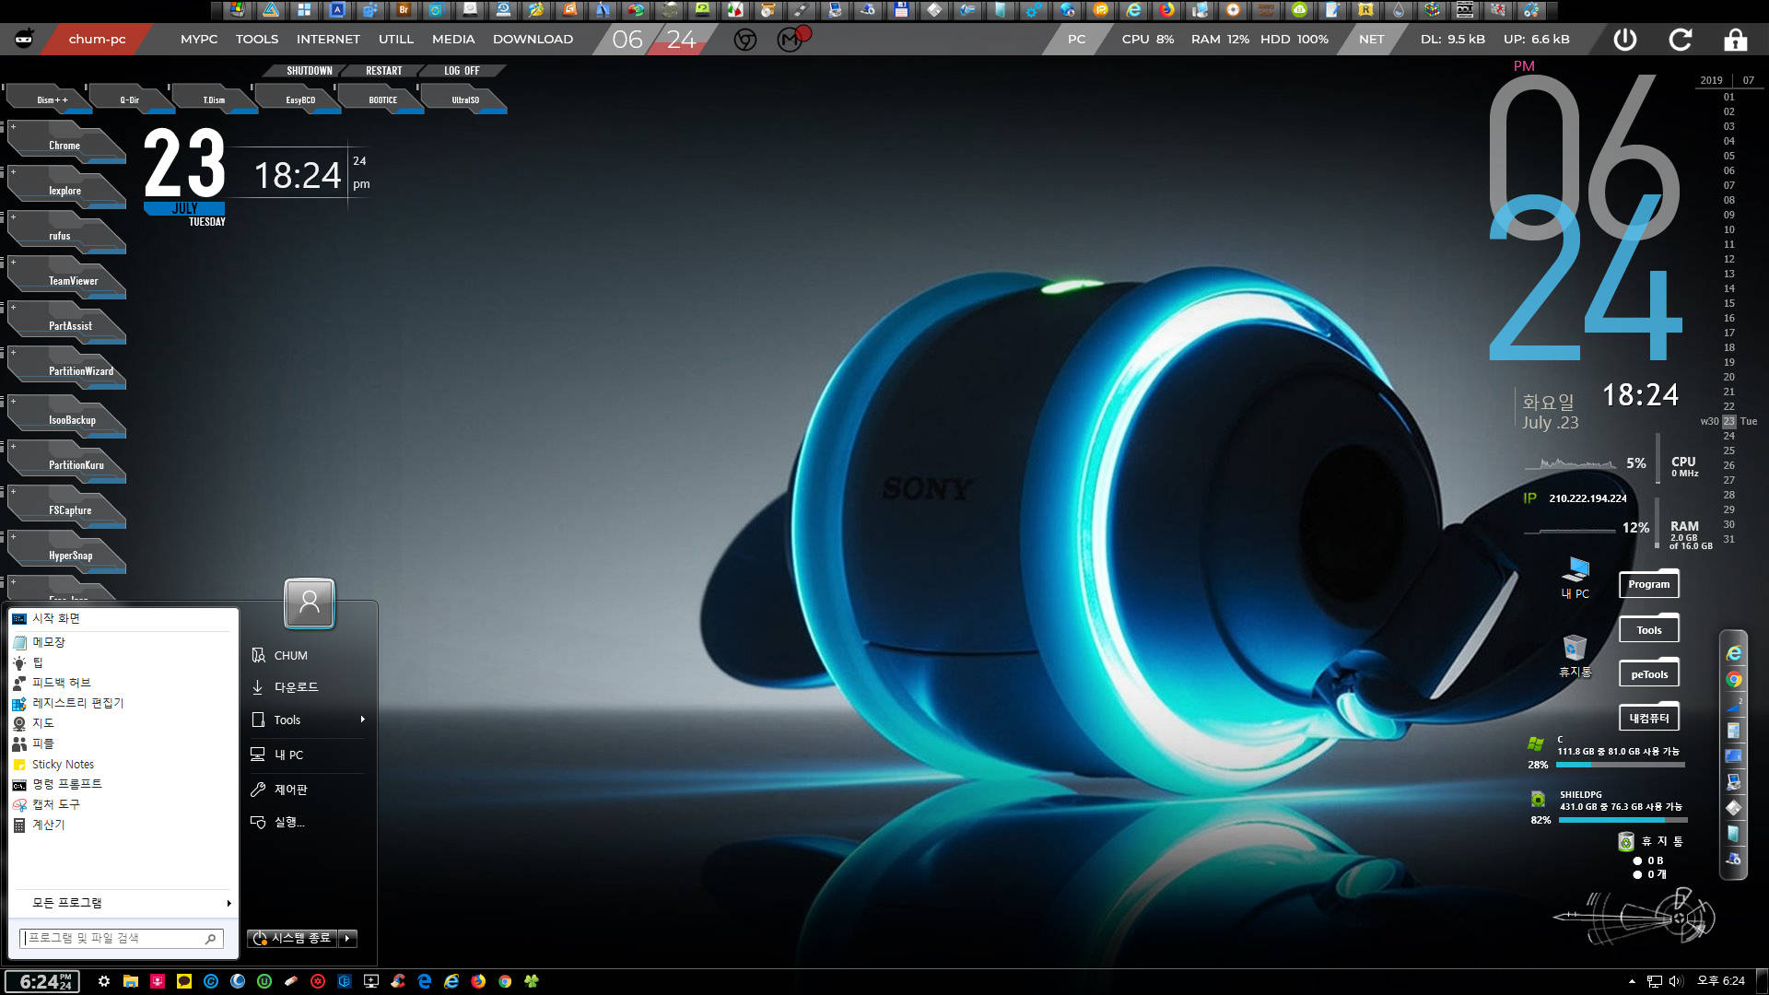Click SHIELDPG drive usage bar widget
The image size is (1769, 995).
point(1623,820)
